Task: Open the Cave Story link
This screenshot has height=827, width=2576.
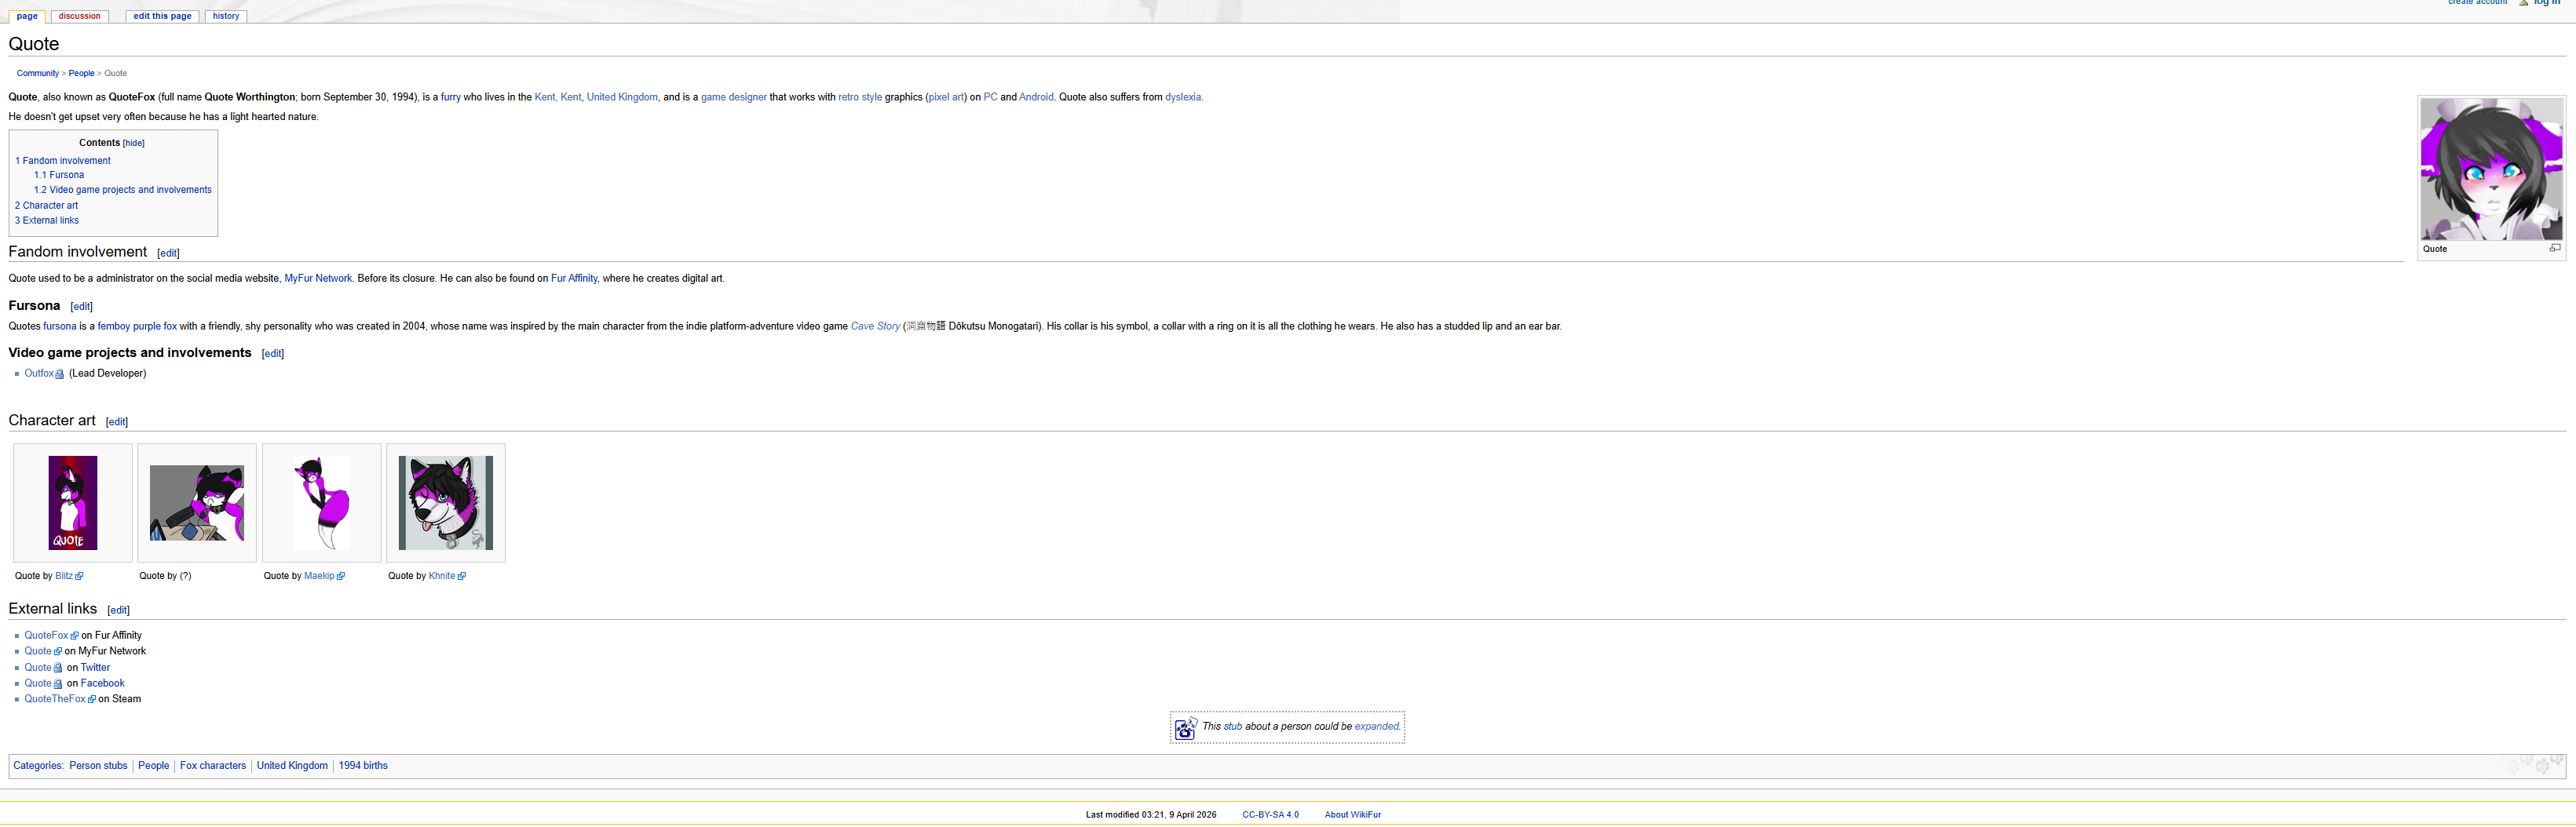Action: coord(875,326)
